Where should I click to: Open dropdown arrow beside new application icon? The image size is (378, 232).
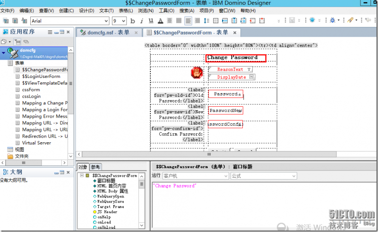pyautogui.click(x=9, y=42)
